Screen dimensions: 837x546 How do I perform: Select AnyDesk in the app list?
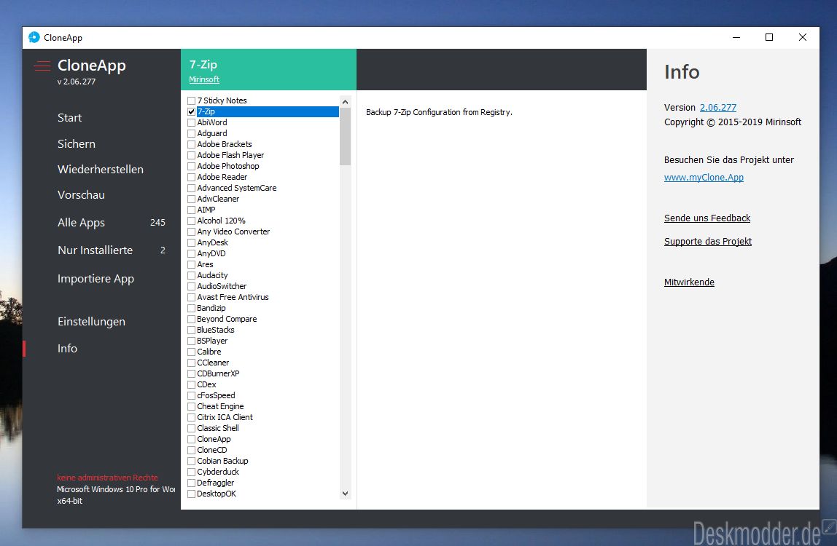click(212, 242)
